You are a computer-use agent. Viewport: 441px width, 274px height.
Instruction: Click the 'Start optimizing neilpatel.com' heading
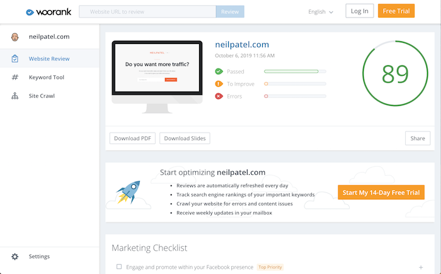tap(213, 172)
